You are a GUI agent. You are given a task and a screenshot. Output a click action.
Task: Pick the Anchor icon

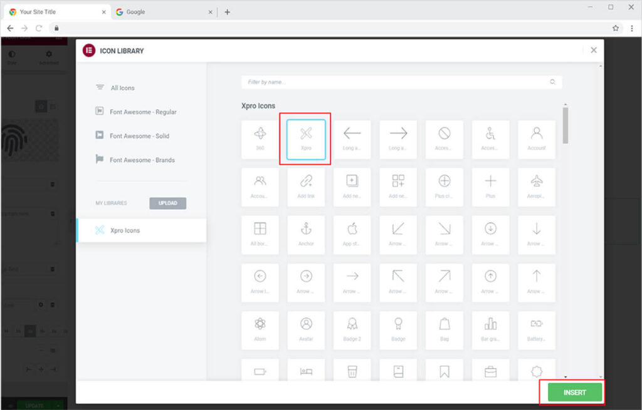(x=306, y=234)
